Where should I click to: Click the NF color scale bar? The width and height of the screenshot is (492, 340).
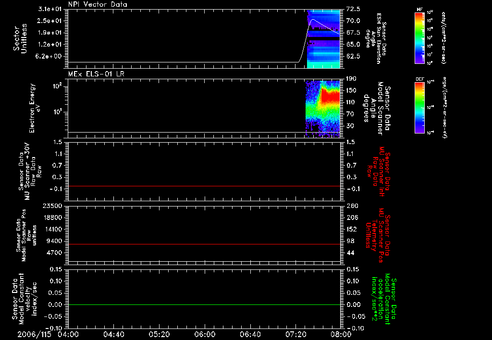[420, 38]
